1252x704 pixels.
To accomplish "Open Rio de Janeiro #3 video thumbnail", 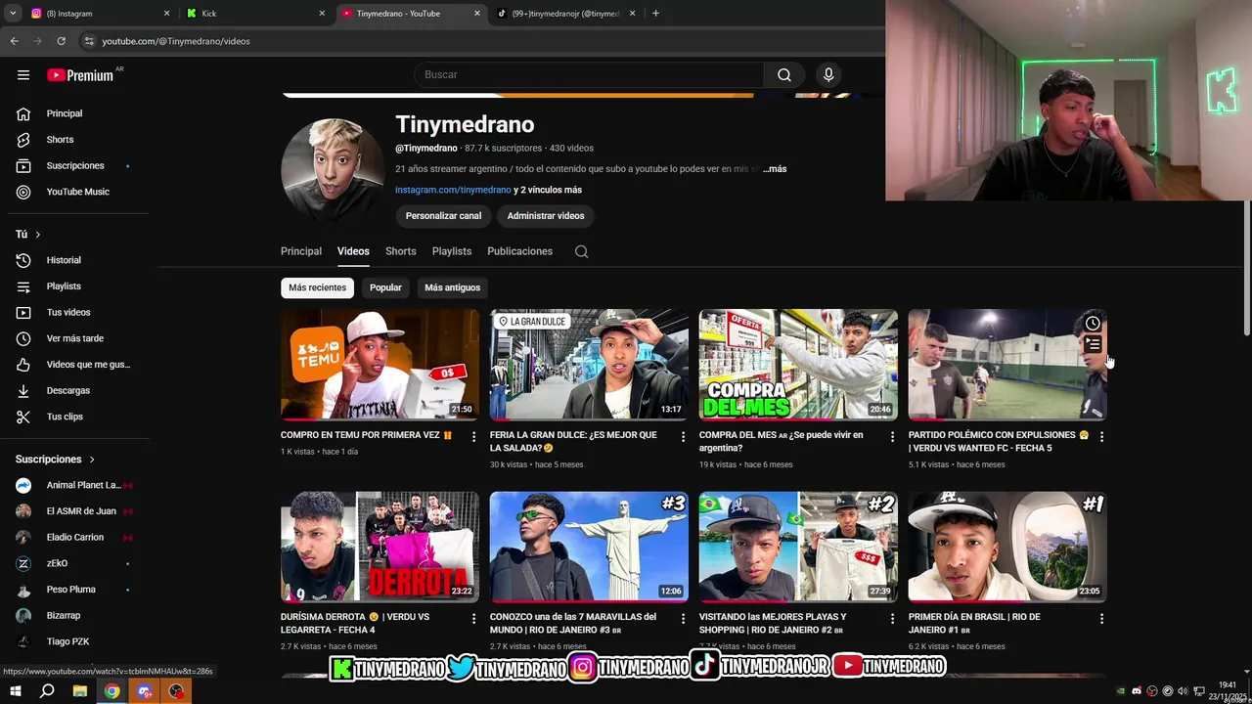I will point(589,547).
